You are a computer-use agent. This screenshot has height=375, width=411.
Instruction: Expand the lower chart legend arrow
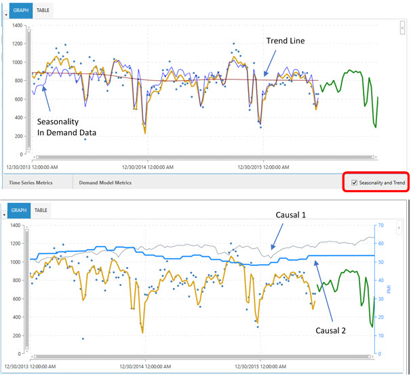[x=399, y=228]
